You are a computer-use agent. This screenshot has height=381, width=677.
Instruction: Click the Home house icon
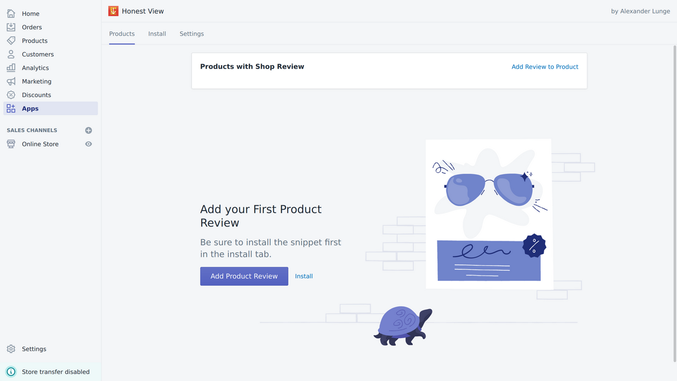click(x=11, y=14)
